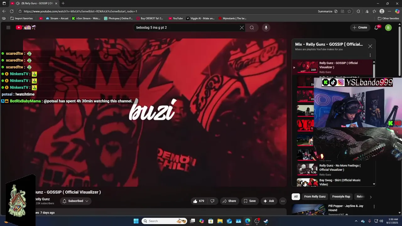
Task: Select the Freestyle Rap chip
Action: click(341, 196)
